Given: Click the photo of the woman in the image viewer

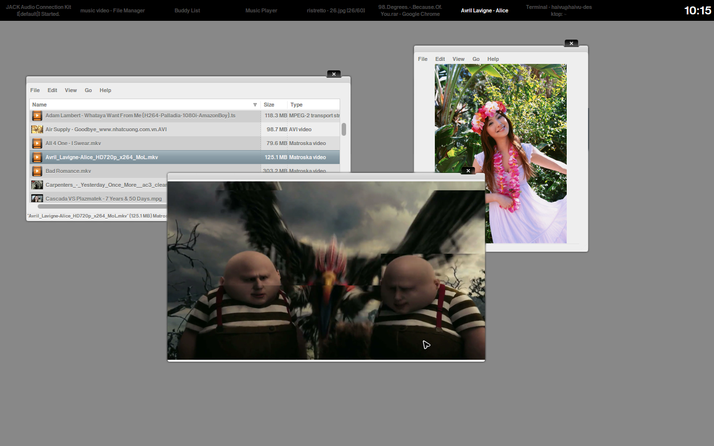Looking at the screenshot, I should (x=501, y=154).
